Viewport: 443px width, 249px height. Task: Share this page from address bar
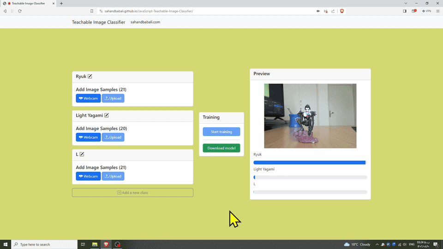pyautogui.click(x=333, y=11)
